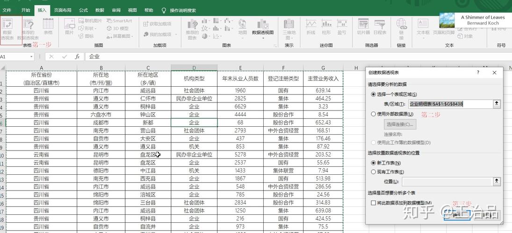Insert a 柱形 column sparkline
The image size is (512, 233).
[x=326, y=27]
